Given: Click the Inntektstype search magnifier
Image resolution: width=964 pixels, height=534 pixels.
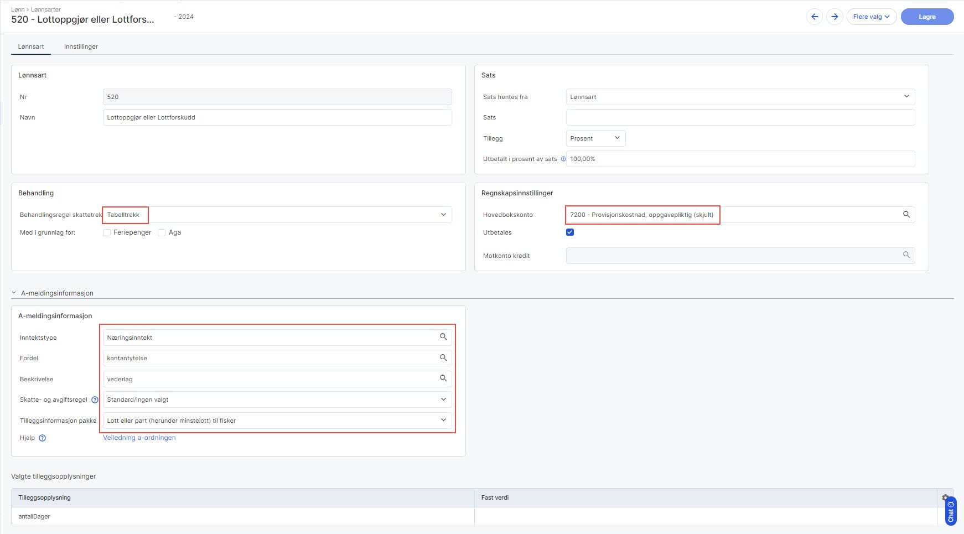Looking at the screenshot, I should pyautogui.click(x=443, y=337).
